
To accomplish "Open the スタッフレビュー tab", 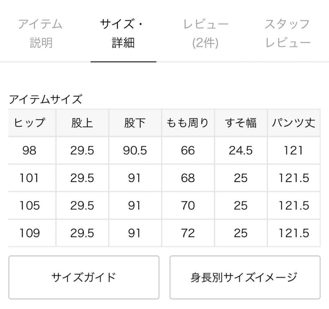I will click(x=287, y=33).
